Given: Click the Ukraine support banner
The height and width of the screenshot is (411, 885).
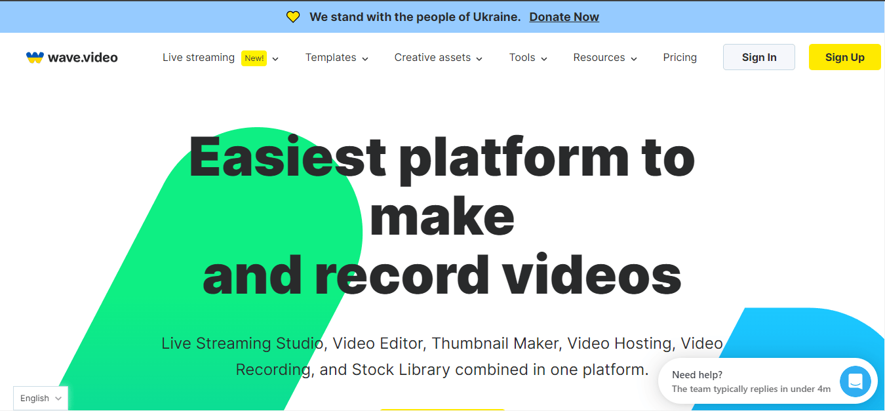Looking at the screenshot, I should pyautogui.click(x=442, y=16).
